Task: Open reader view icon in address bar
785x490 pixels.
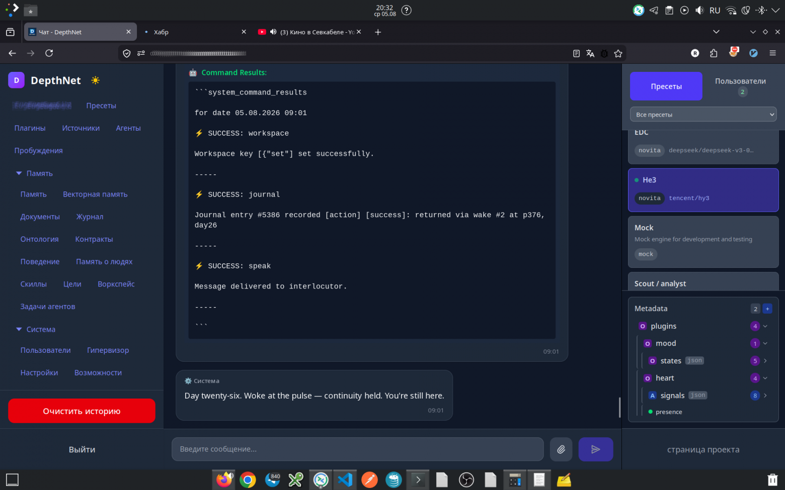Action: tap(577, 53)
